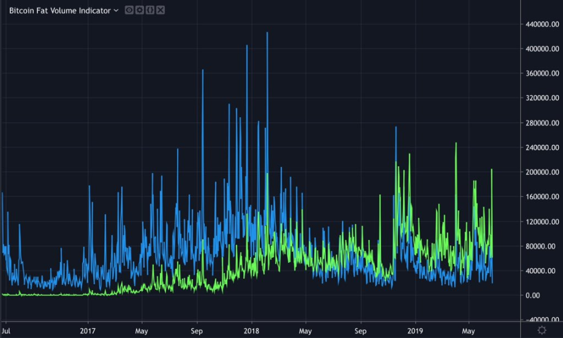Click the 200000.00 price axis label

click(542, 172)
